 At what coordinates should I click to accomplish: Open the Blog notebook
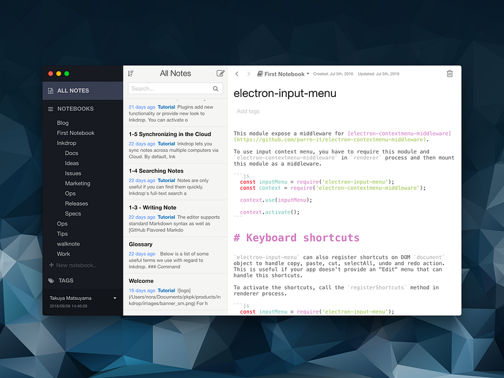pos(62,123)
